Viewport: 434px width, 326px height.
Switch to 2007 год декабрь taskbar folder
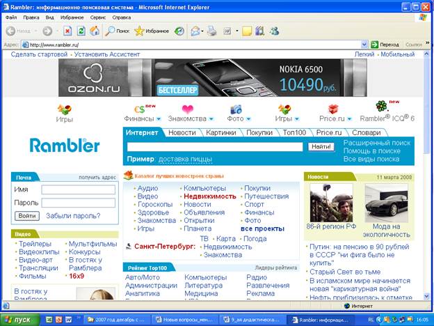(117, 320)
